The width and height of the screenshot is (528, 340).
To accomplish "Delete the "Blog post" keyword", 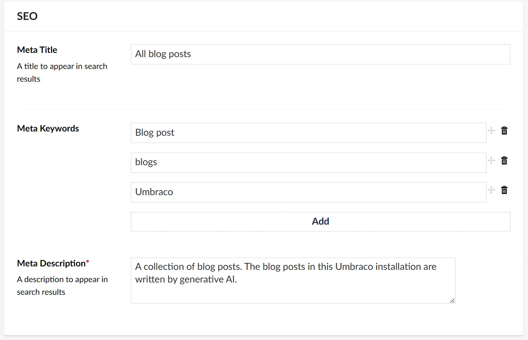I will 504,131.
